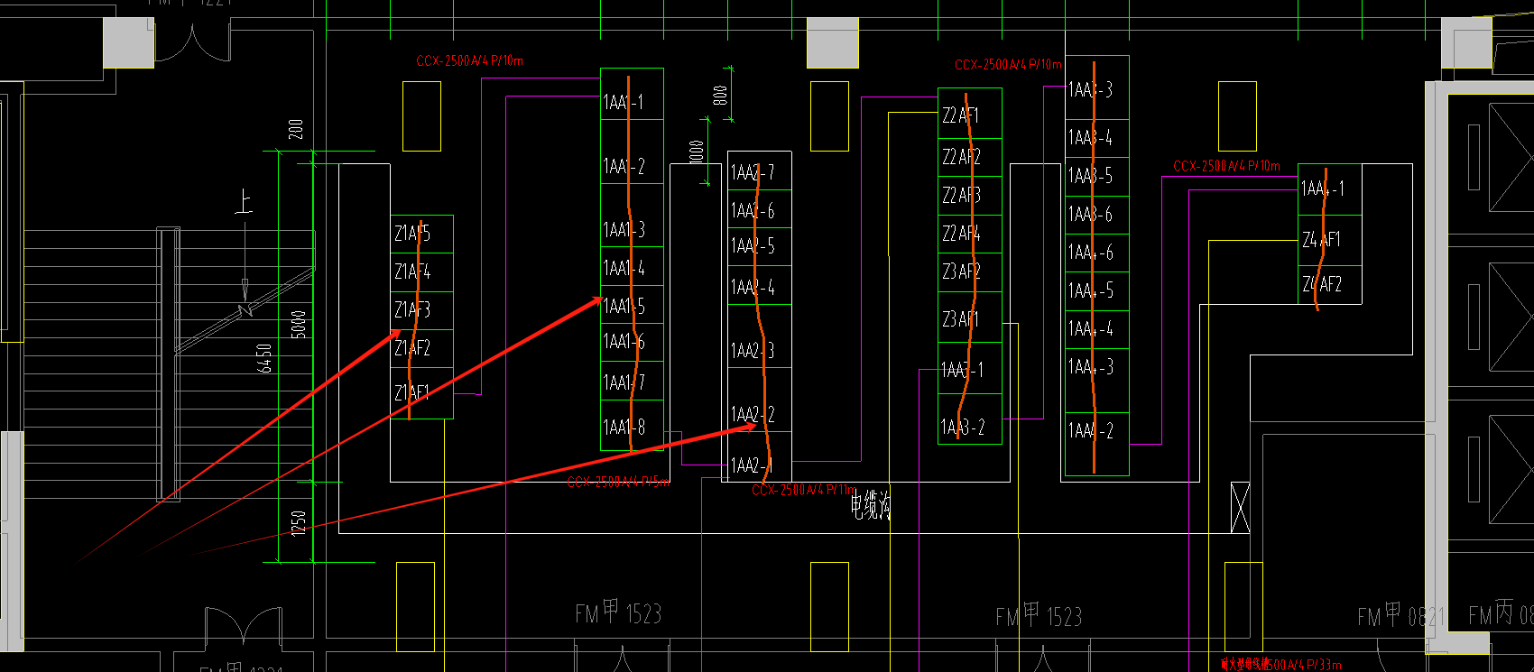This screenshot has height=672, width=1534.
Task: Click CCX-2500A/4P/10m note beside 1AA3-3
Action: tap(1009, 65)
